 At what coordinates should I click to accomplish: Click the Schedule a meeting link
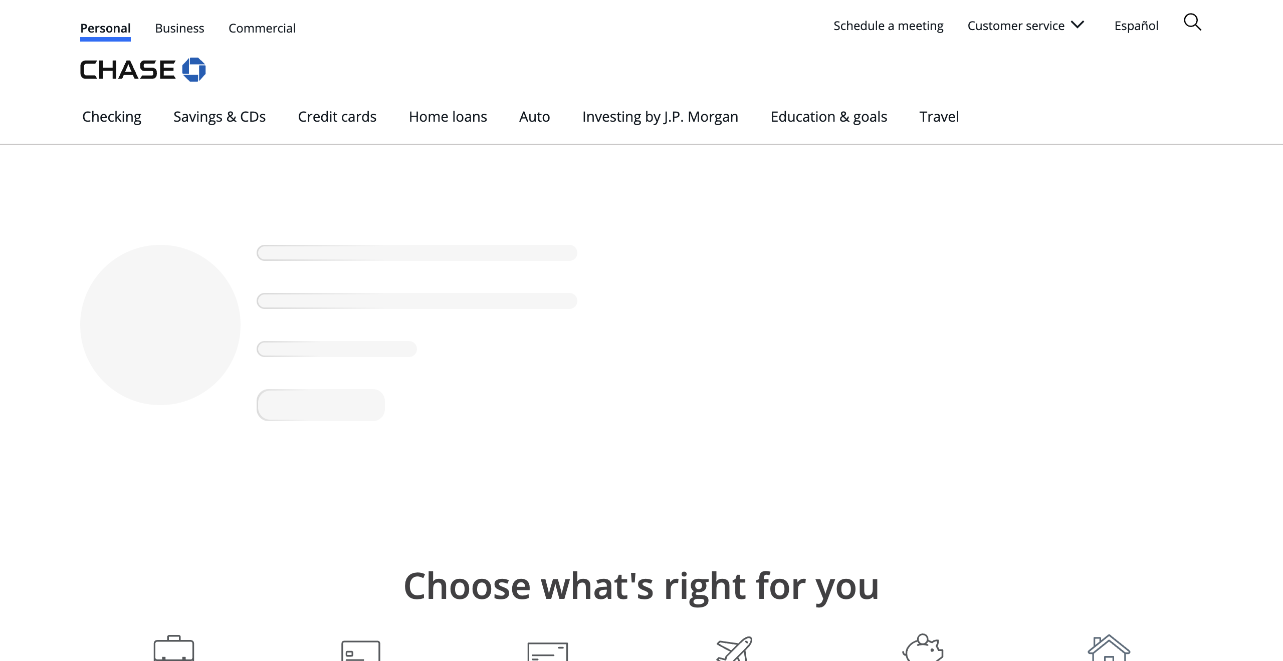pyautogui.click(x=888, y=26)
